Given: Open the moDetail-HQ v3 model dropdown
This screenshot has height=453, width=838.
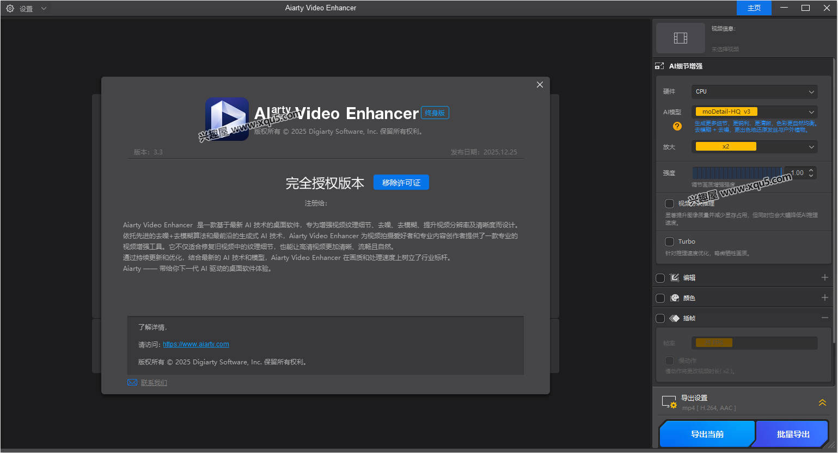Looking at the screenshot, I should (755, 111).
